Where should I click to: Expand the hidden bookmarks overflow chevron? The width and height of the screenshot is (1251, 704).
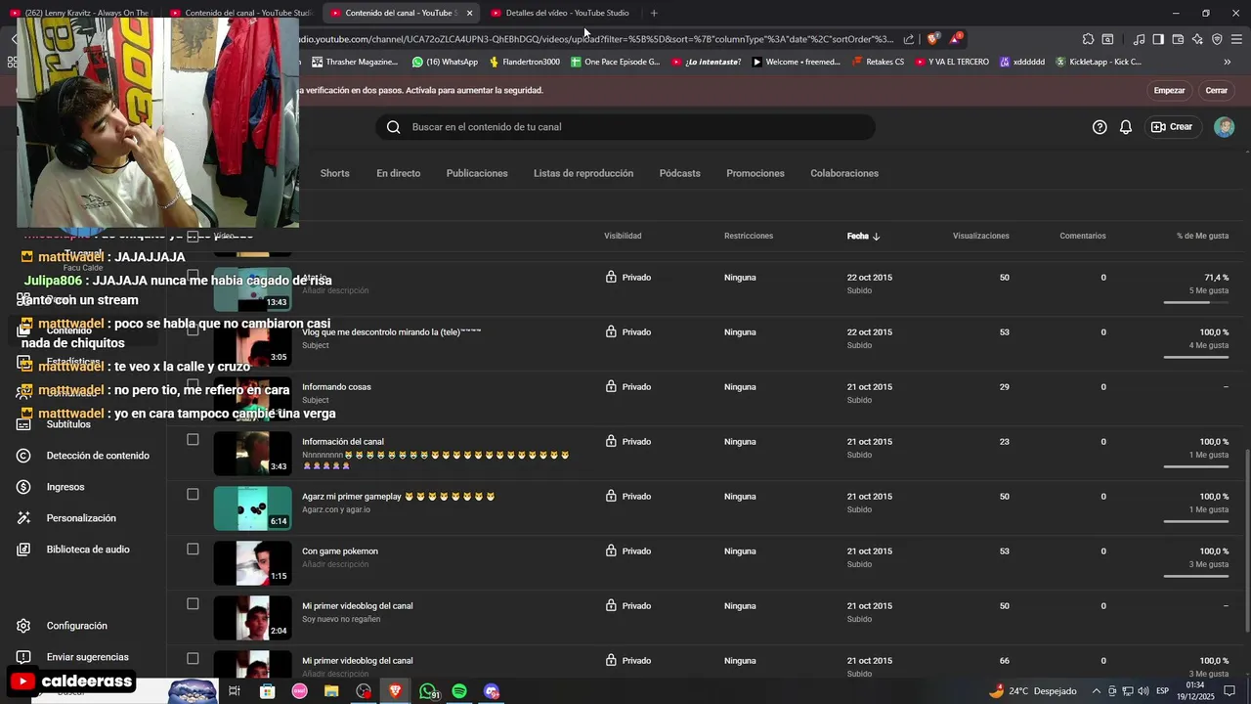point(1227,62)
